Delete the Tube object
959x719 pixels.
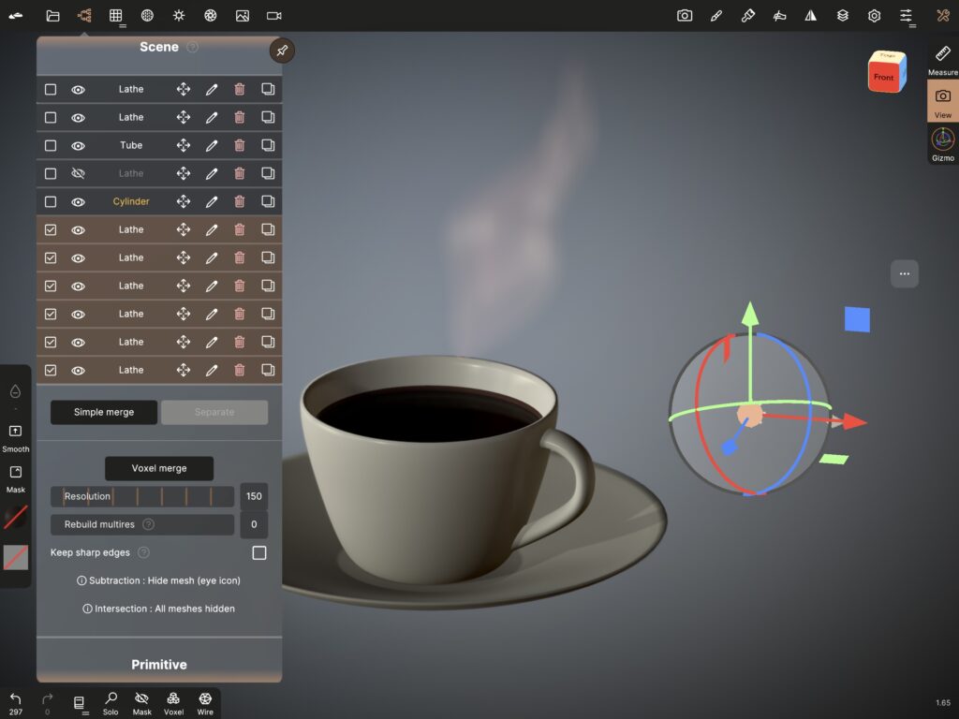[x=240, y=145]
